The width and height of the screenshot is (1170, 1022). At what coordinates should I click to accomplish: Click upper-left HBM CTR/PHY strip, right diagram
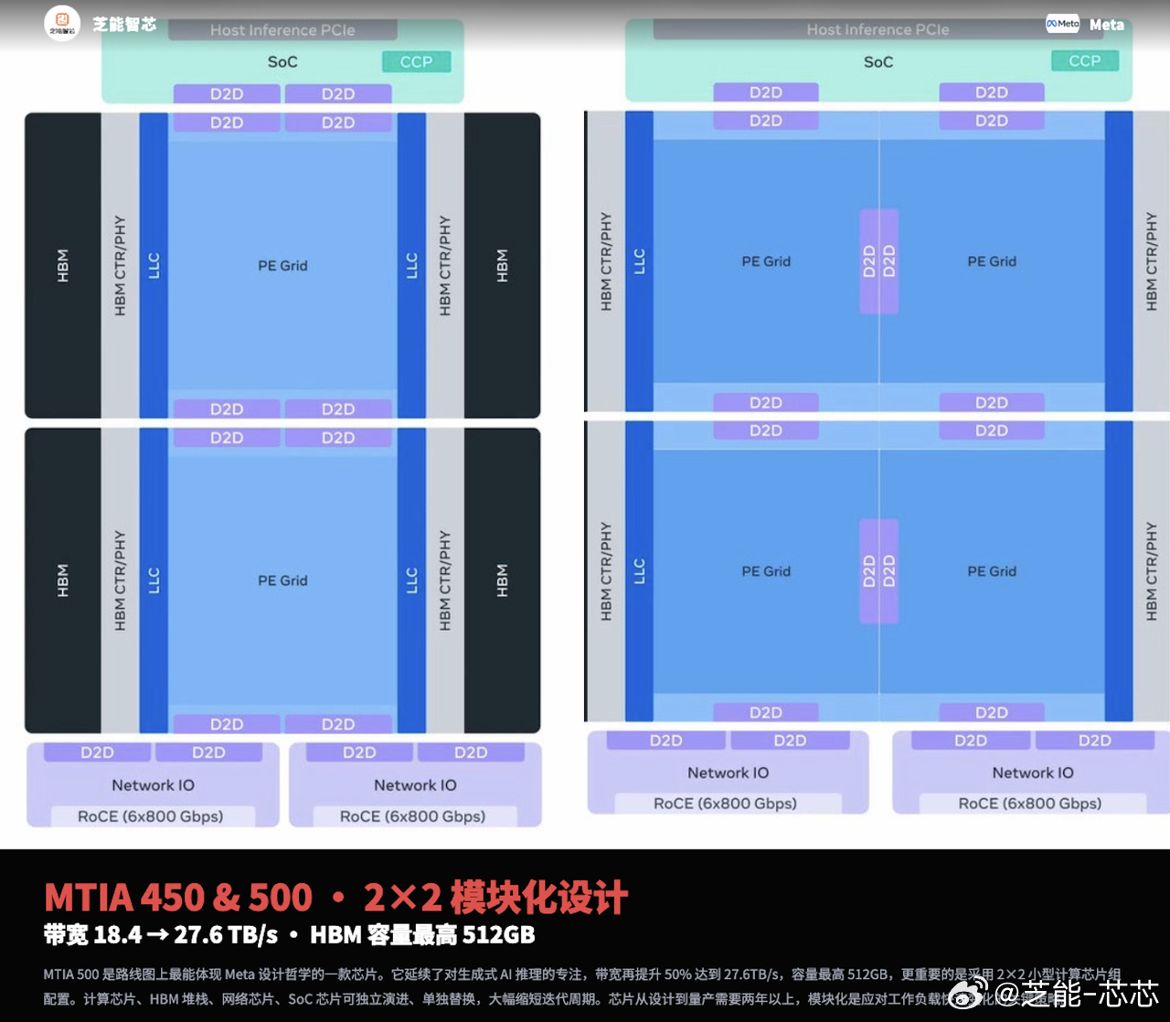click(x=606, y=261)
